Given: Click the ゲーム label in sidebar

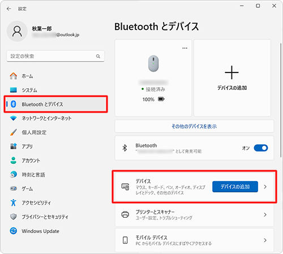Looking at the screenshot, I should 27,188.
